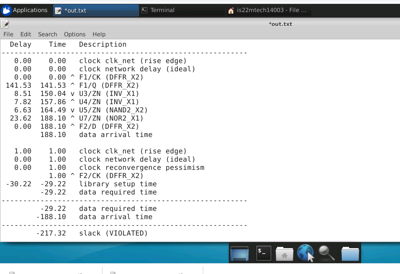The width and height of the screenshot is (400, 274).
Task: Click the editor icon on *out.txt taskbar entry
Action: 59,10
